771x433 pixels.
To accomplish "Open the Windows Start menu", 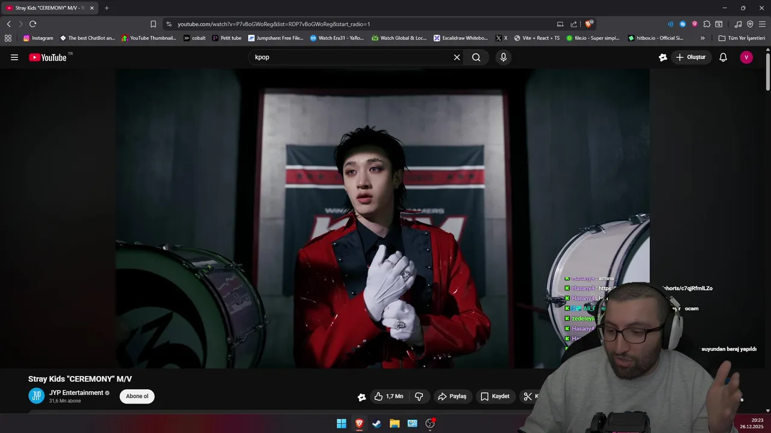I will [342, 423].
